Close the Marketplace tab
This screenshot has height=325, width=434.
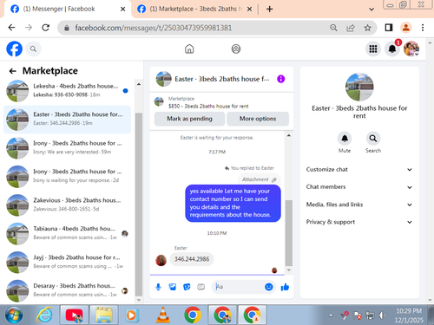click(249, 10)
